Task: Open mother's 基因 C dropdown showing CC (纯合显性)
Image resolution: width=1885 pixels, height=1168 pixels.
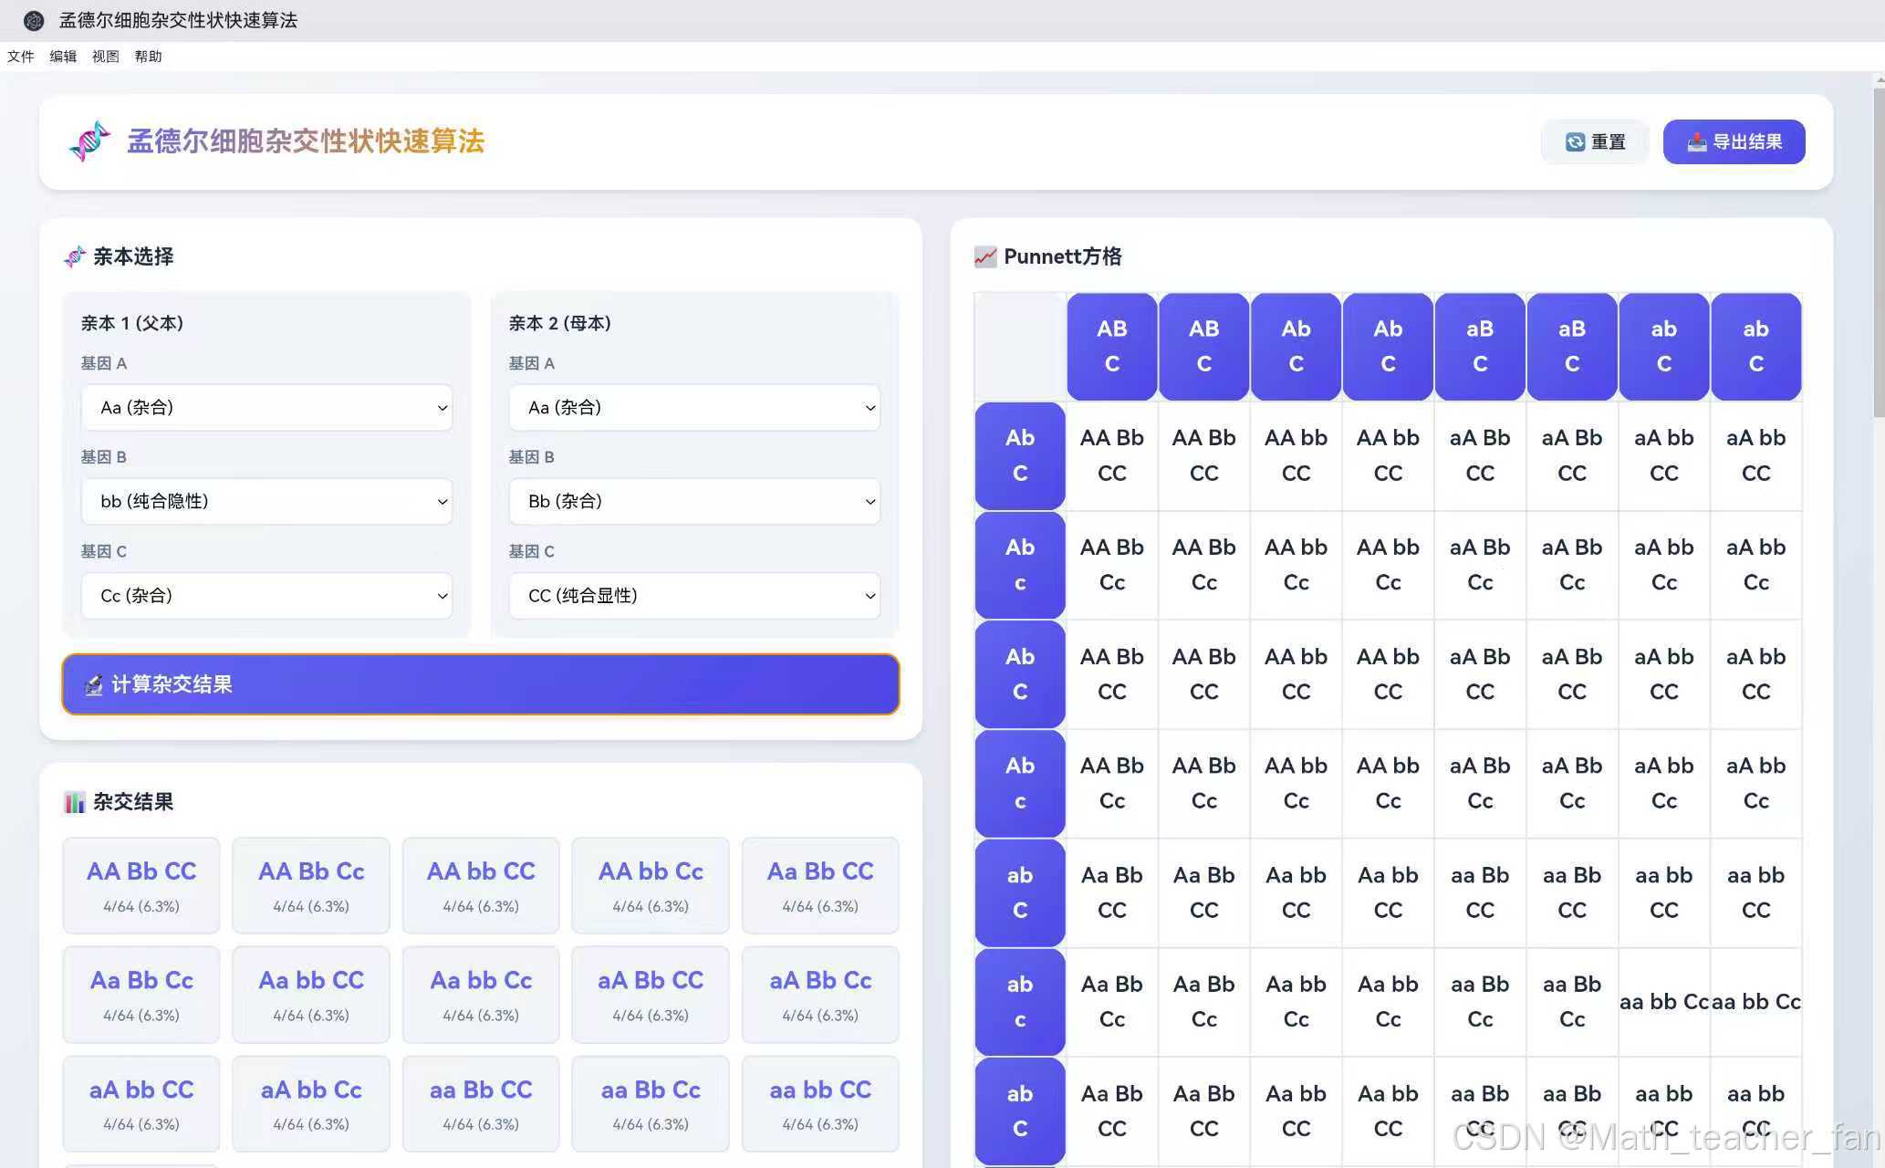Action: pyautogui.click(x=695, y=596)
